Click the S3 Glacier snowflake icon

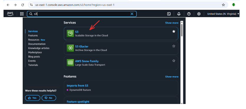pyautogui.click(x=70, y=48)
